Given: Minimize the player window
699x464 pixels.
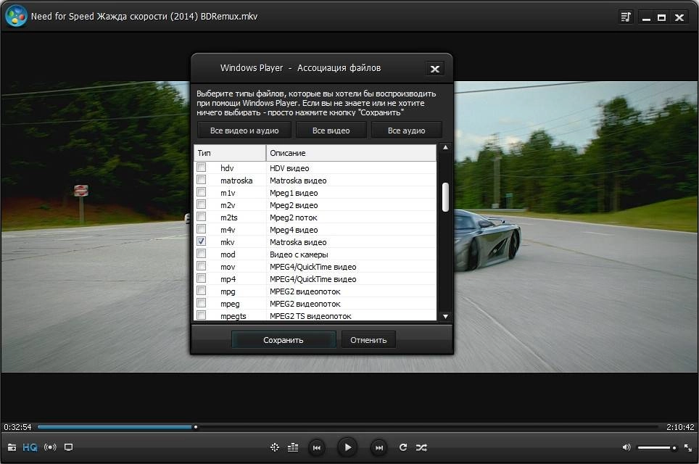Looking at the screenshot, I should pos(646,18).
